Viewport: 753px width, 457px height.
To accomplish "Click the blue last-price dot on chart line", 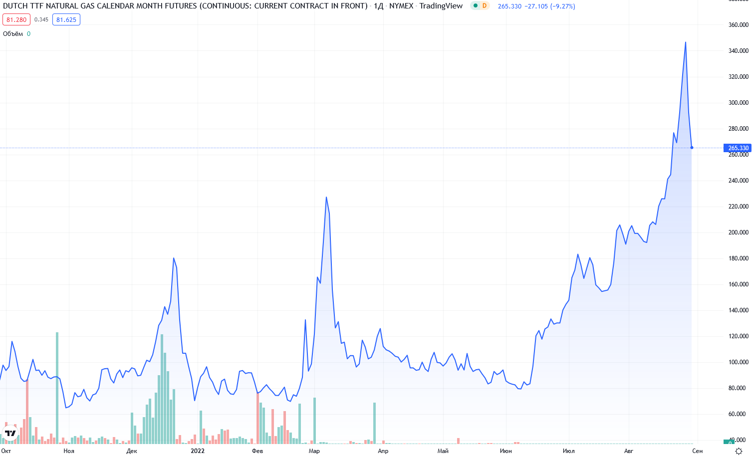I will point(692,148).
